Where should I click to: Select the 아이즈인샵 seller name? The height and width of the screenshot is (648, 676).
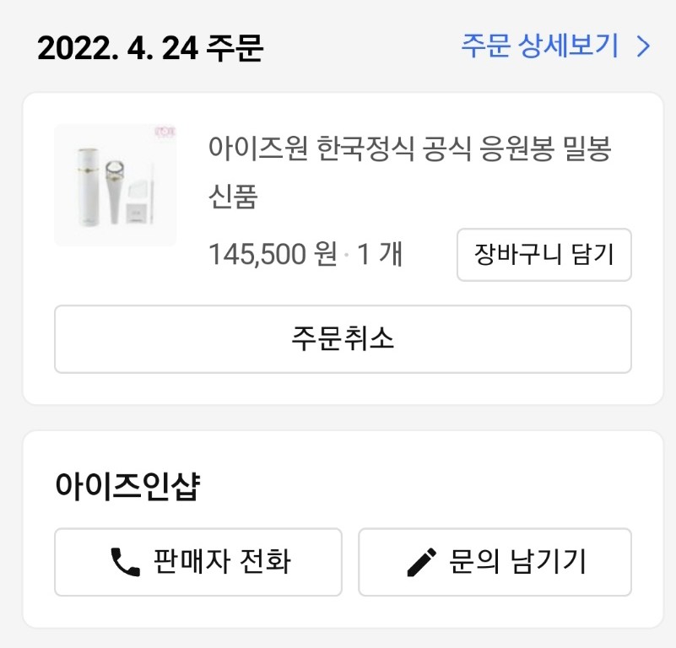point(127,487)
